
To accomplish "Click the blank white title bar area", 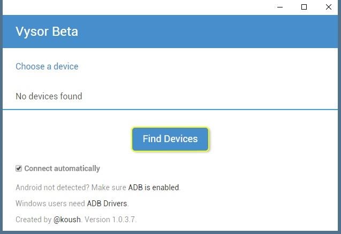I will [x=134, y=7].
